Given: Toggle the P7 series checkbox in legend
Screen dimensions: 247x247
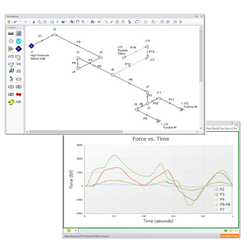Looking at the screenshot, I should (x=217, y=209).
